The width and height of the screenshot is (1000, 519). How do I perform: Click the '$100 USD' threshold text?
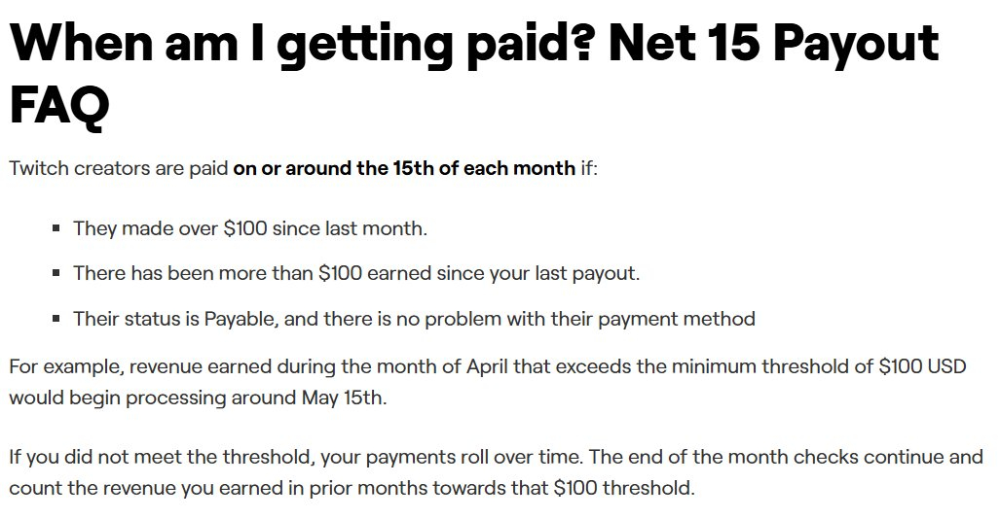pyautogui.click(x=922, y=366)
